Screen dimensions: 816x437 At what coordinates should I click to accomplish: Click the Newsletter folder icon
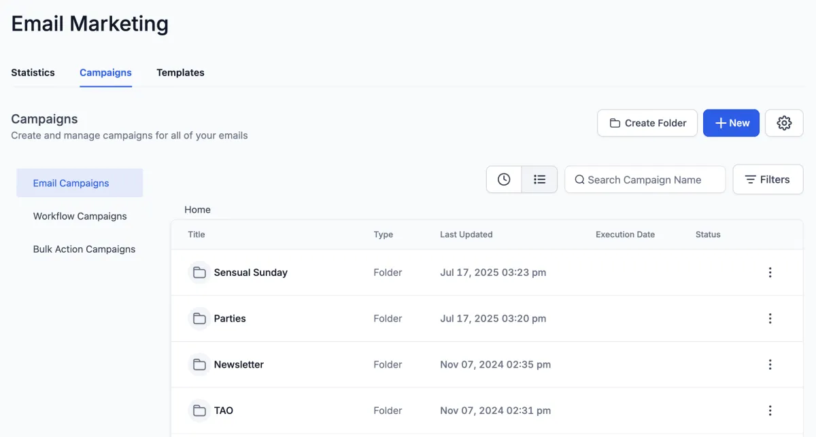click(x=199, y=365)
